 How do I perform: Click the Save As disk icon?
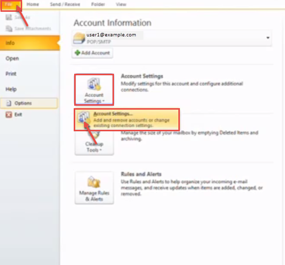(8, 17)
